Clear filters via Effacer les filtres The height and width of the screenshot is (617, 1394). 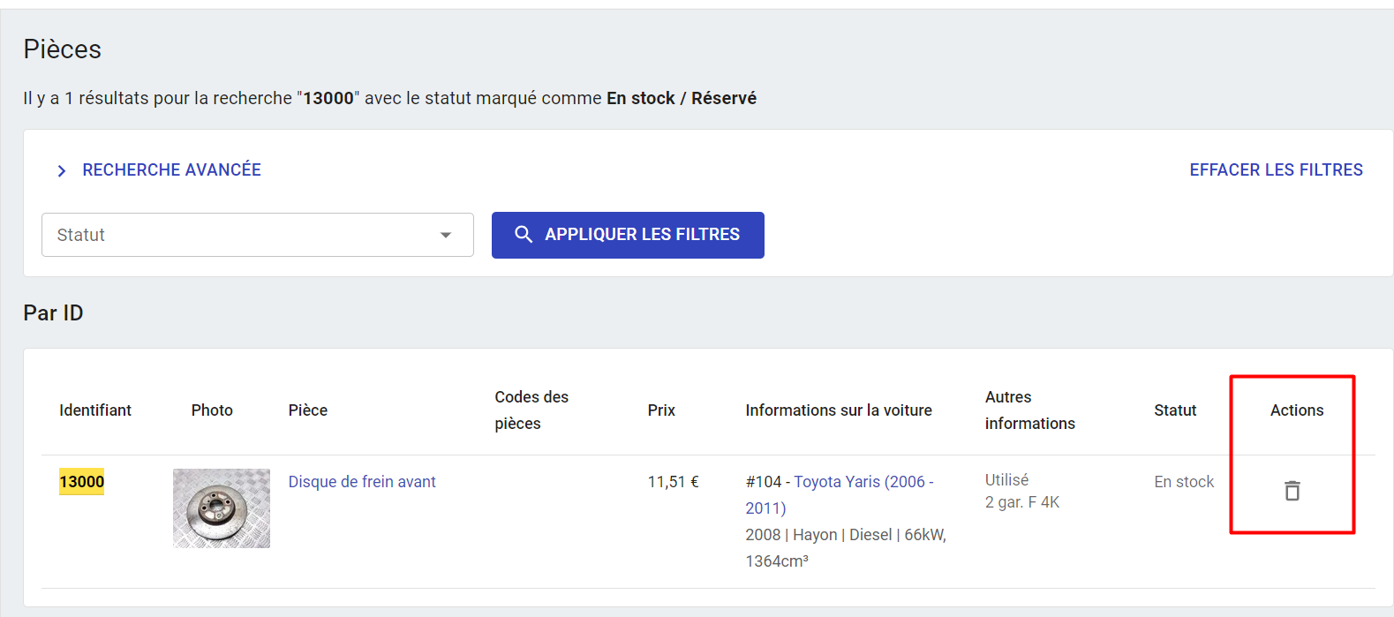click(x=1276, y=169)
